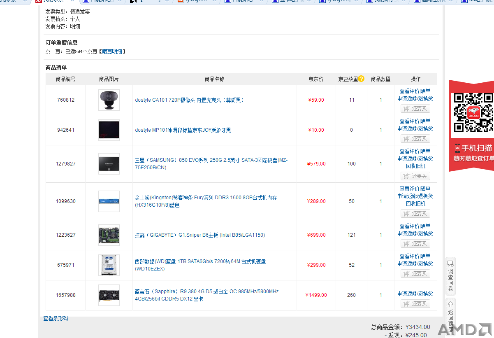
Task: Click 晒单 for the dostyle CA101 row
Action: click(426, 91)
